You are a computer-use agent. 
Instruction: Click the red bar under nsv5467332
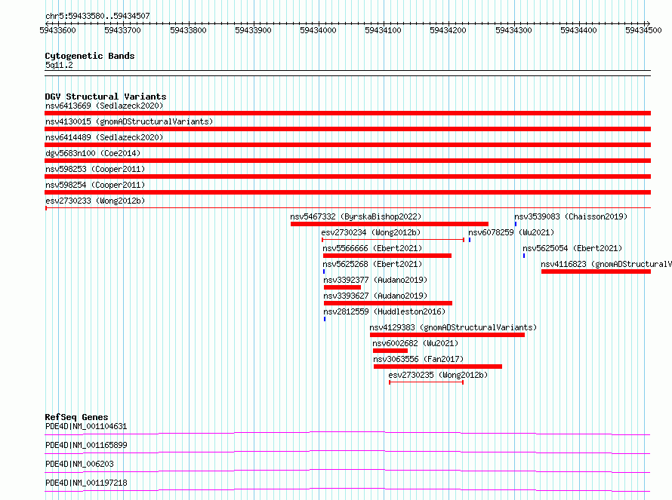(389, 224)
